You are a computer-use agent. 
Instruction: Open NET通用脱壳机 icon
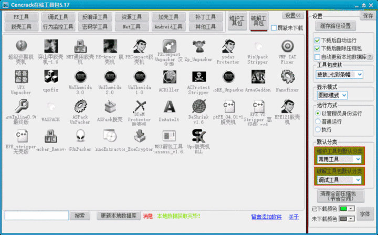coord(80,46)
